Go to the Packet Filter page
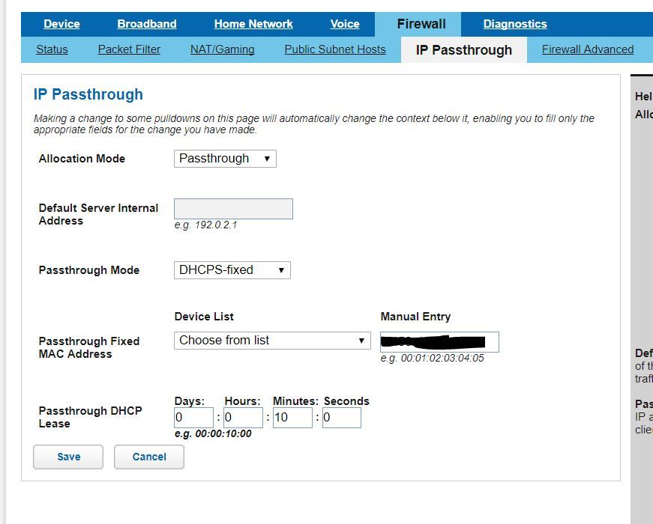The width and height of the screenshot is (653, 524). (129, 50)
